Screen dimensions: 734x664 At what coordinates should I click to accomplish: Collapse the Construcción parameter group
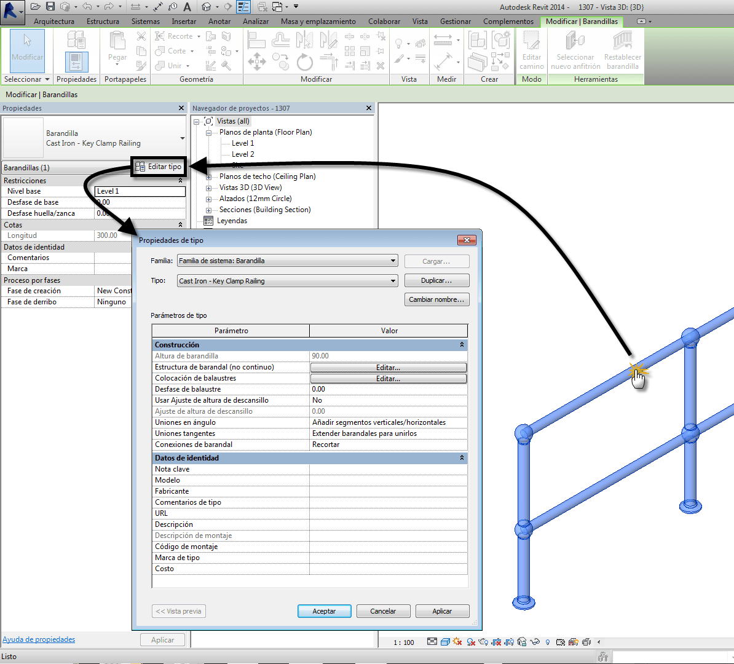pos(462,345)
